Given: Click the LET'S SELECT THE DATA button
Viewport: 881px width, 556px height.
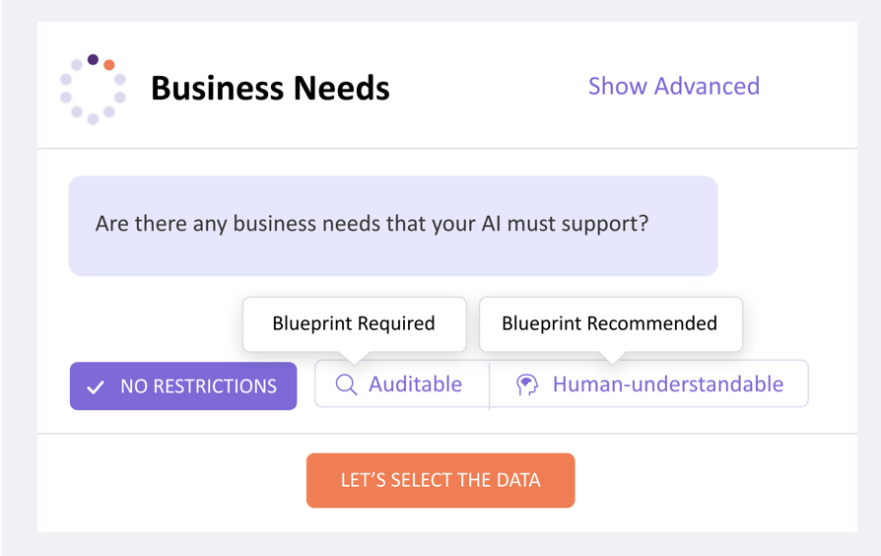Looking at the screenshot, I should tap(440, 480).
